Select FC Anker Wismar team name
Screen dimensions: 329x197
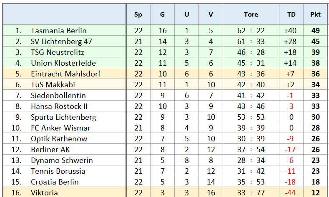point(60,128)
